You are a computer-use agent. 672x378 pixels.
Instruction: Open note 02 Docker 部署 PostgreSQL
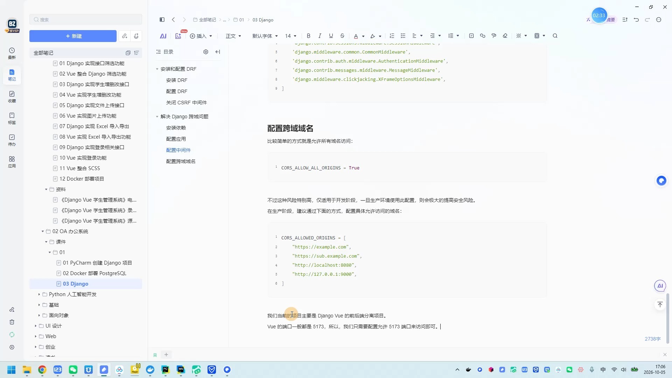tap(94, 273)
